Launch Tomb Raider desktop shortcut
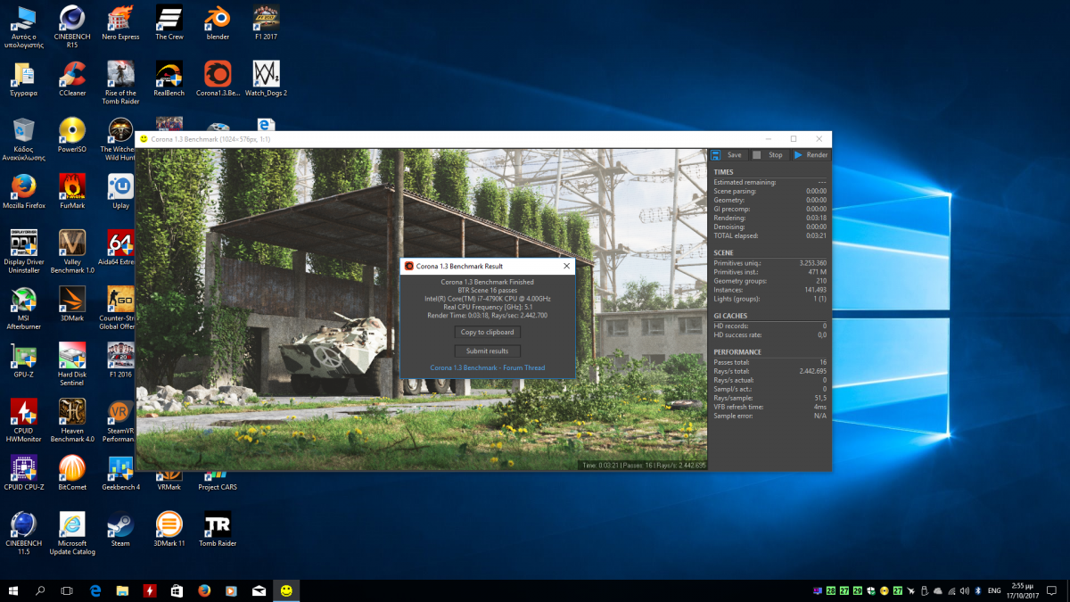 [x=218, y=529]
